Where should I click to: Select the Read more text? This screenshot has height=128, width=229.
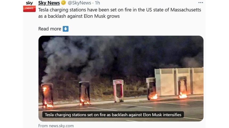[50, 29]
